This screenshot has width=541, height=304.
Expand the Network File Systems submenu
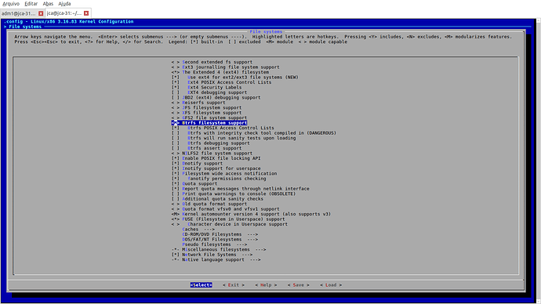tap(212, 255)
